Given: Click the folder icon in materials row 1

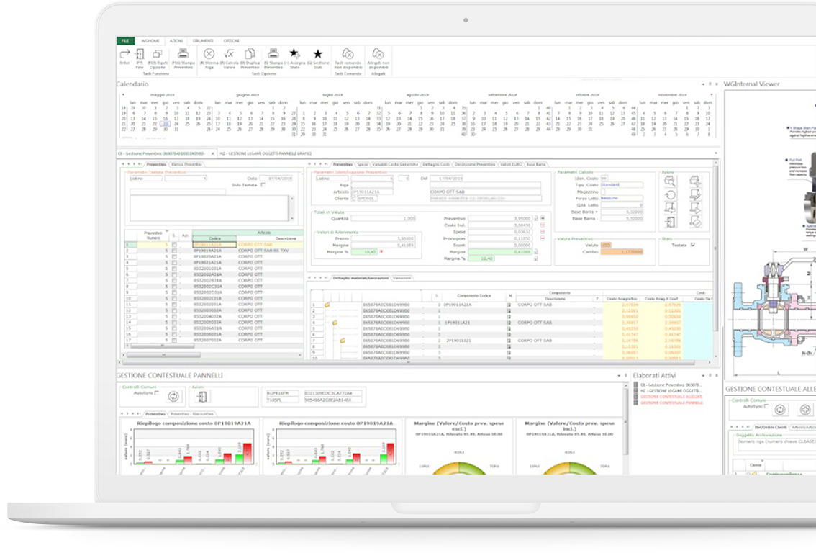Looking at the screenshot, I should pyautogui.click(x=327, y=305).
